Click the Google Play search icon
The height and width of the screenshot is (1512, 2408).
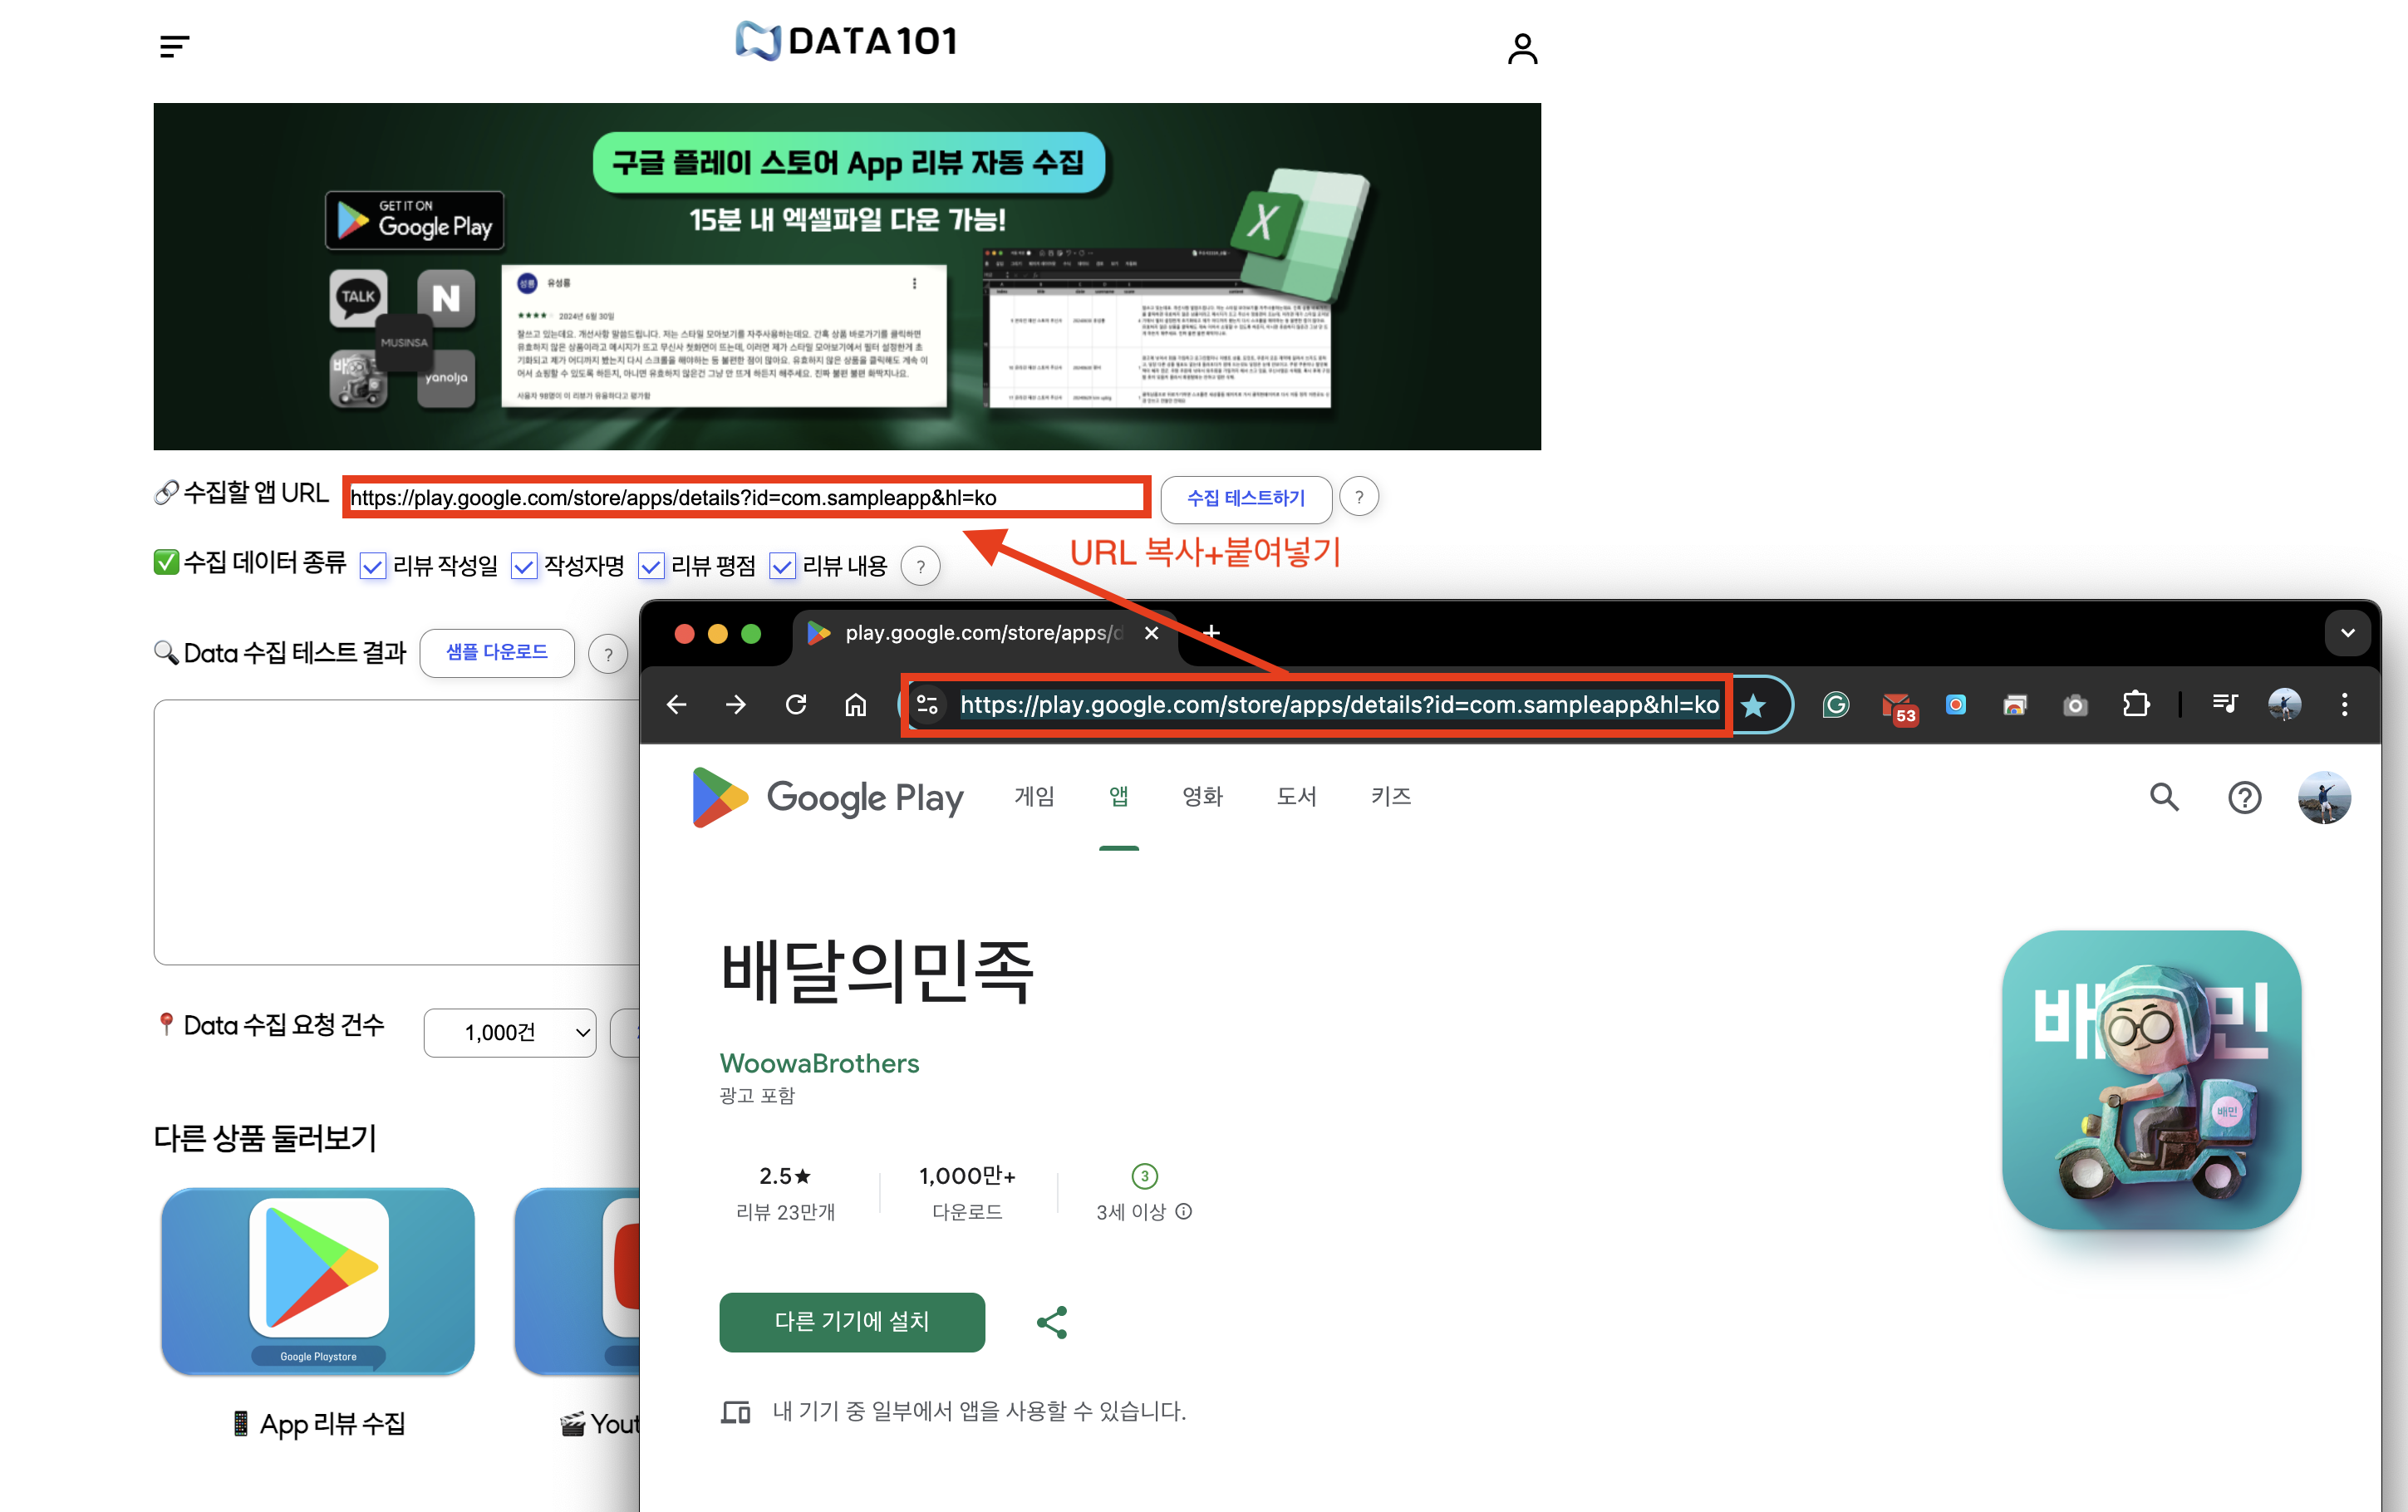coord(2163,797)
